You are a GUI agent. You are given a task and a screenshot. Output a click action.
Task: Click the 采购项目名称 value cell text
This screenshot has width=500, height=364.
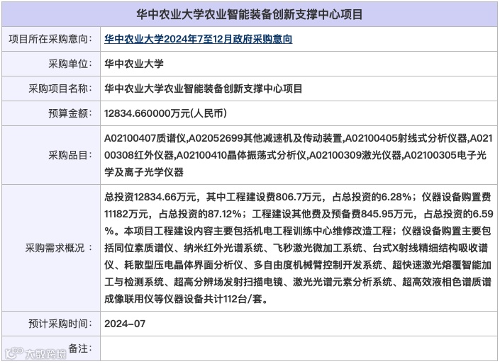203,89
